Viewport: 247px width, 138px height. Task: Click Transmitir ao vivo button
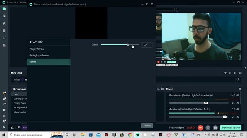[231, 128]
